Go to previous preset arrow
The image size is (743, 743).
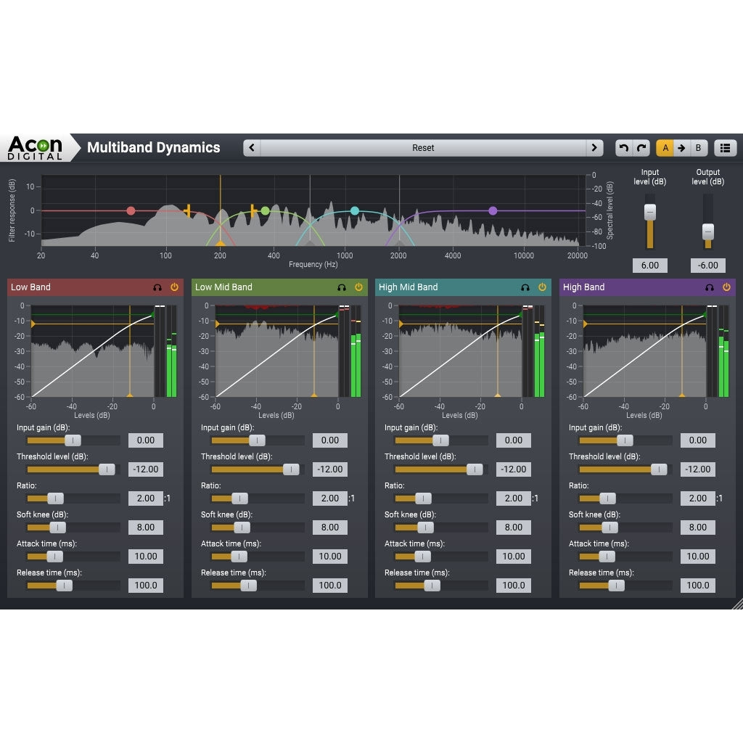[252, 148]
